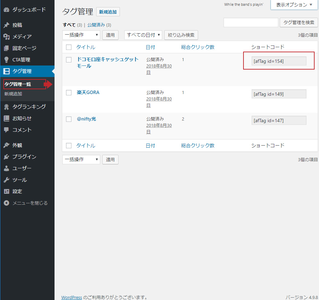319x300 pixels.
Task: Check the box for 楽天GORA row
Action: 69,93
